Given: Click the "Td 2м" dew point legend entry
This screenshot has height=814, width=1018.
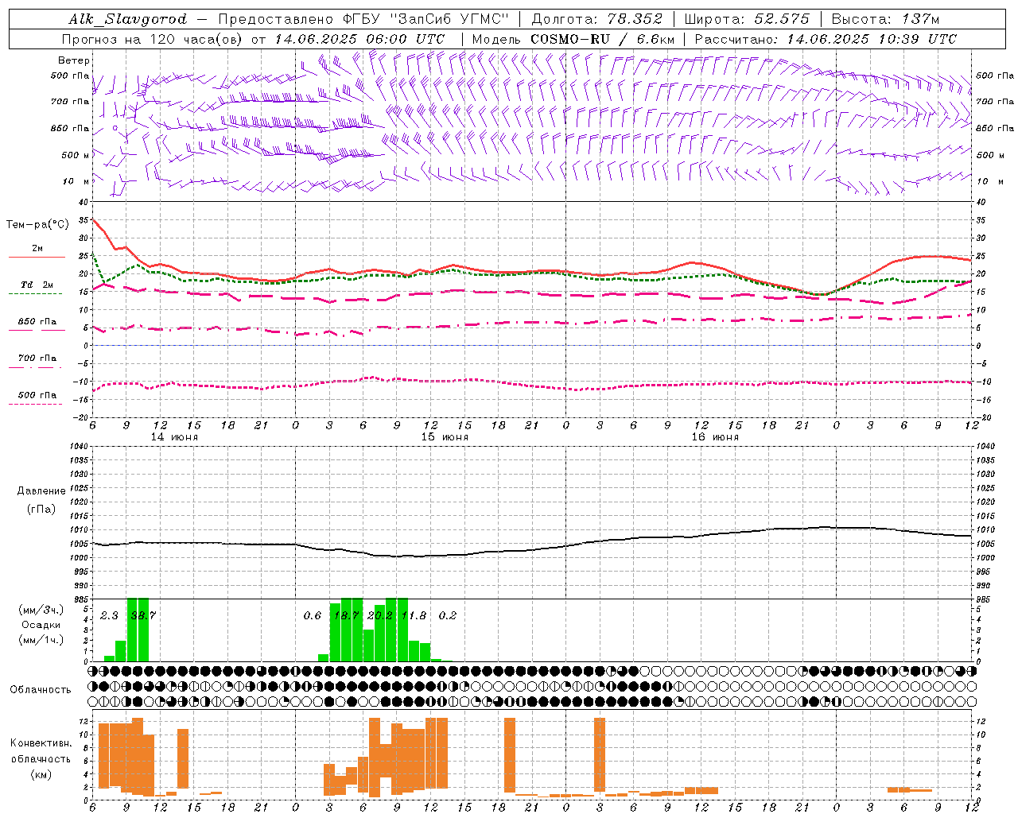Looking at the screenshot, I should [x=37, y=285].
